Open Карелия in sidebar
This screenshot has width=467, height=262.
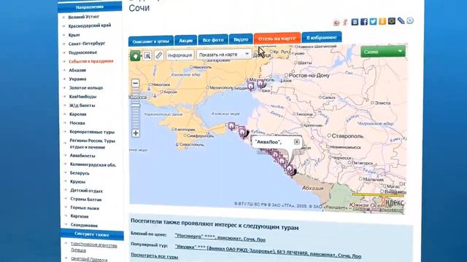pos(78,114)
